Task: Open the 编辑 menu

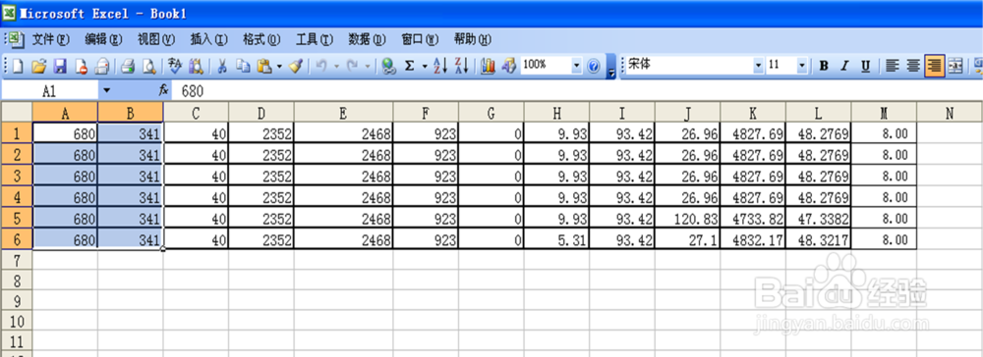Action: [103, 39]
